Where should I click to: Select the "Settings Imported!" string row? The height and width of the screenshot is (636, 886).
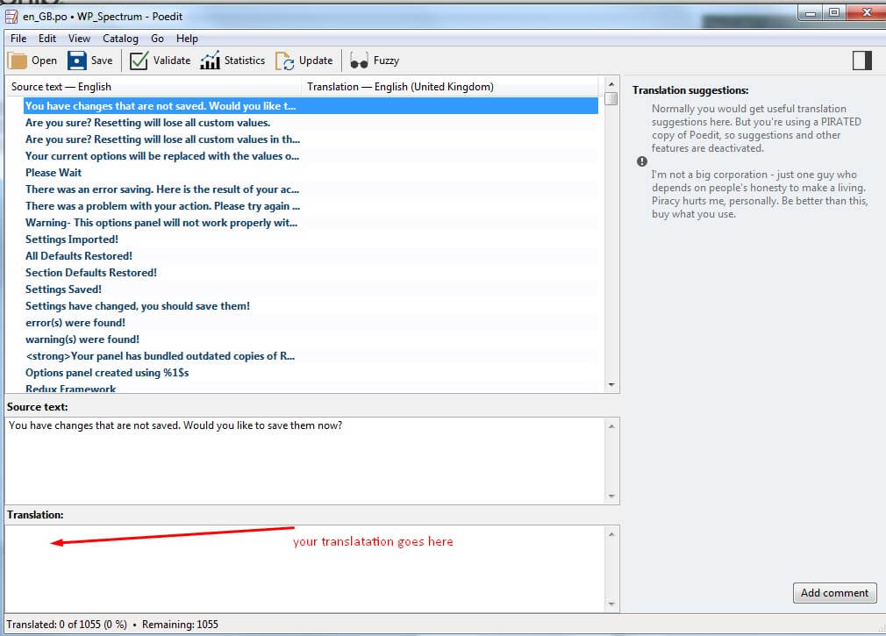72,239
